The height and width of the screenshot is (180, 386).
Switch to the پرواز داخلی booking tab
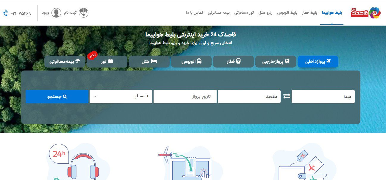318,61
